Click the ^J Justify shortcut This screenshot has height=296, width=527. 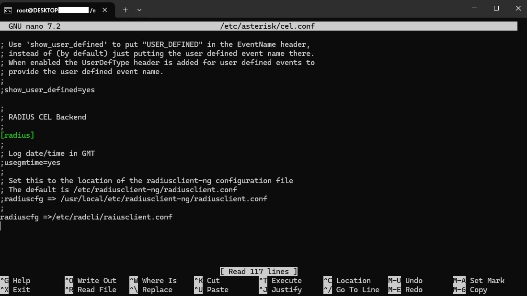point(280,290)
